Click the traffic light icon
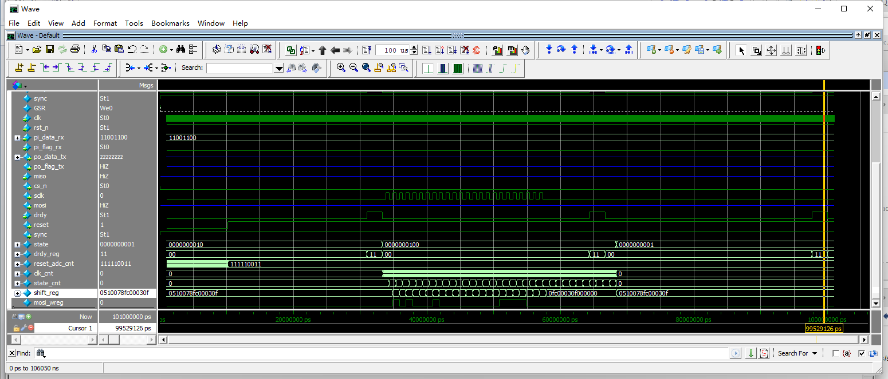The width and height of the screenshot is (888, 379). pos(820,50)
